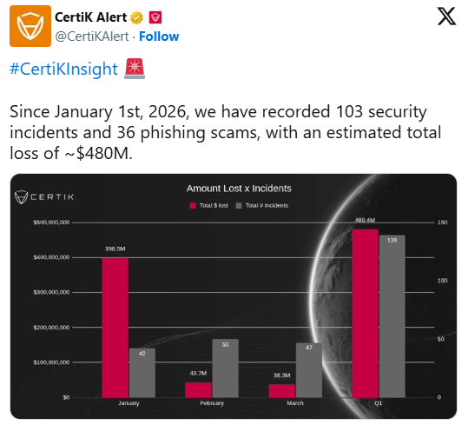Click the gray Total # Incidents legend swatch
Image resolution: width=468 pixels, height=425 pixels.
239,205
